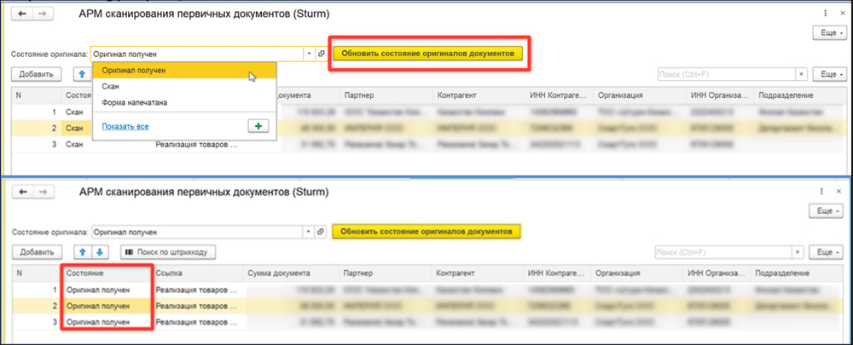Screen dimensions: 853x345
Task: Open Еще menu beside search in bottom window
Action: coord(825,252)
